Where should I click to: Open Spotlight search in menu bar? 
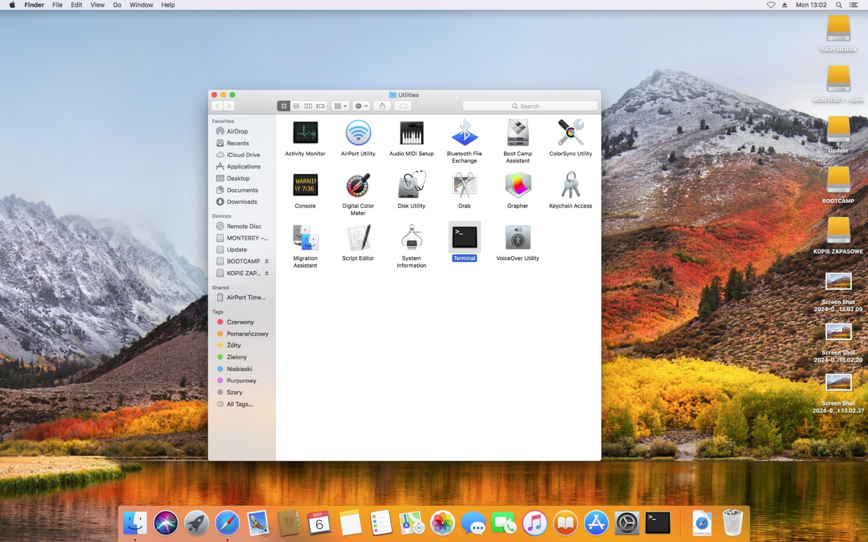[x=839, y=5]
